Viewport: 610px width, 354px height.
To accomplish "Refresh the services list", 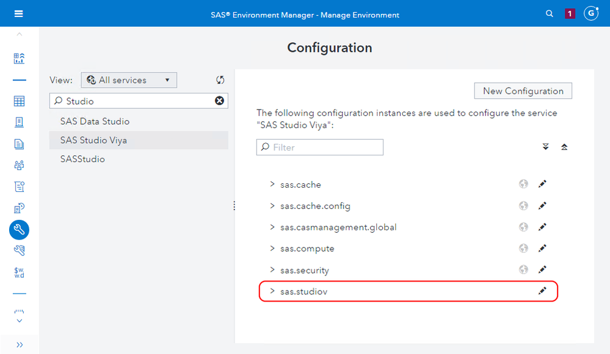I will 220,80.
